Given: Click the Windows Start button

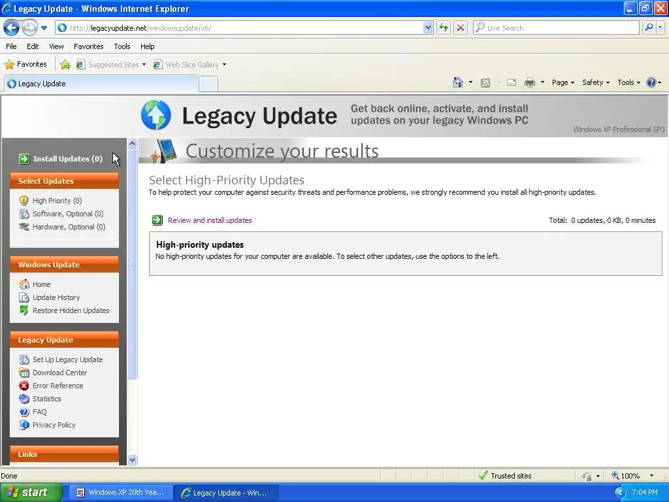Looking at the screenshot, I should point(31,493).
